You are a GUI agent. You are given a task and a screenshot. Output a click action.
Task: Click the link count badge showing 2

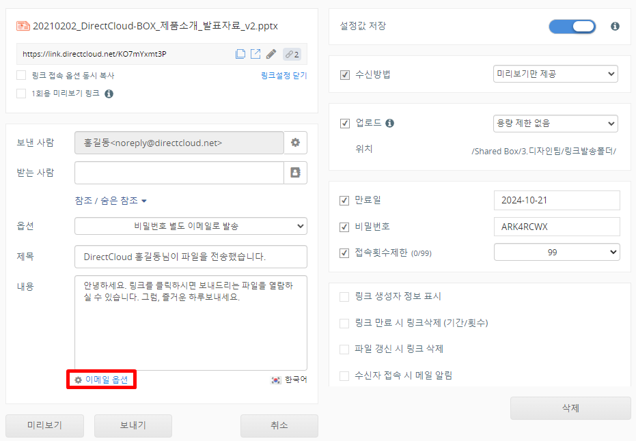click(292, 54)
